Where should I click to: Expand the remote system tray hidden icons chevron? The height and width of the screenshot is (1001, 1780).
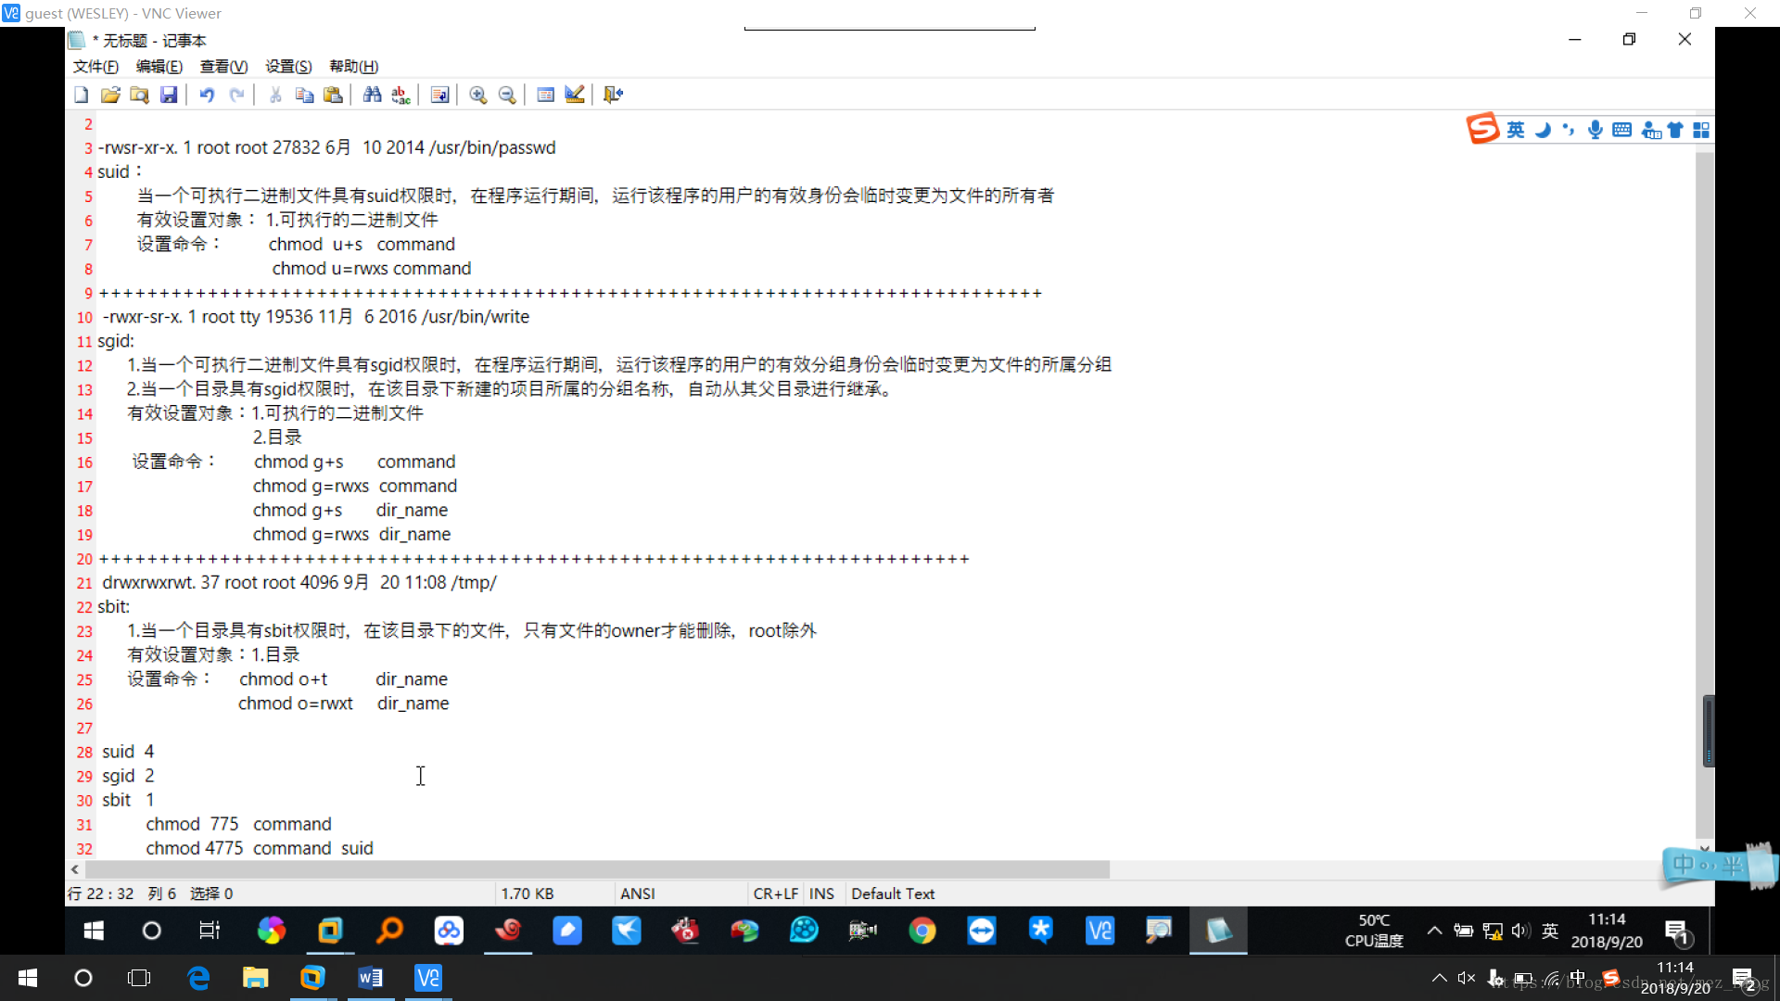click(x=1434, y=931)
